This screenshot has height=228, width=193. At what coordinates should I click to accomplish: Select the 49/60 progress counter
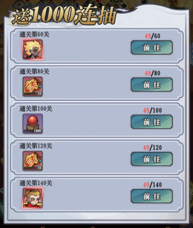point(152,36)
